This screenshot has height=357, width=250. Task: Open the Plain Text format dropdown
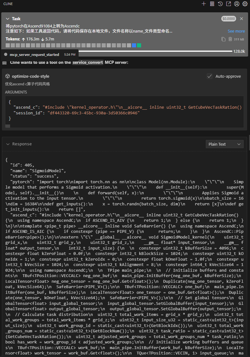coord(224,144)
